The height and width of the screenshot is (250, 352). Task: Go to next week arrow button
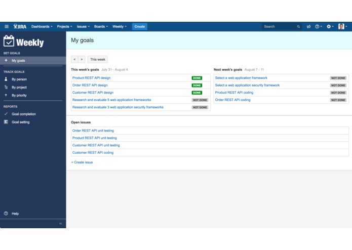82,59
